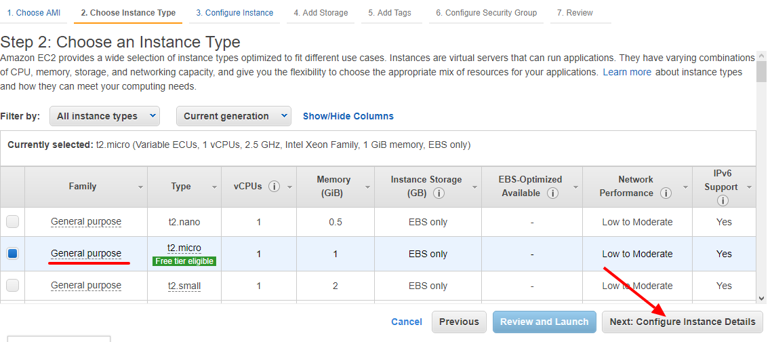Image resolution: width=772 pixels, height=342 pixels.
Task: Click the Instance Storage info icon
Action: (439, 193)
